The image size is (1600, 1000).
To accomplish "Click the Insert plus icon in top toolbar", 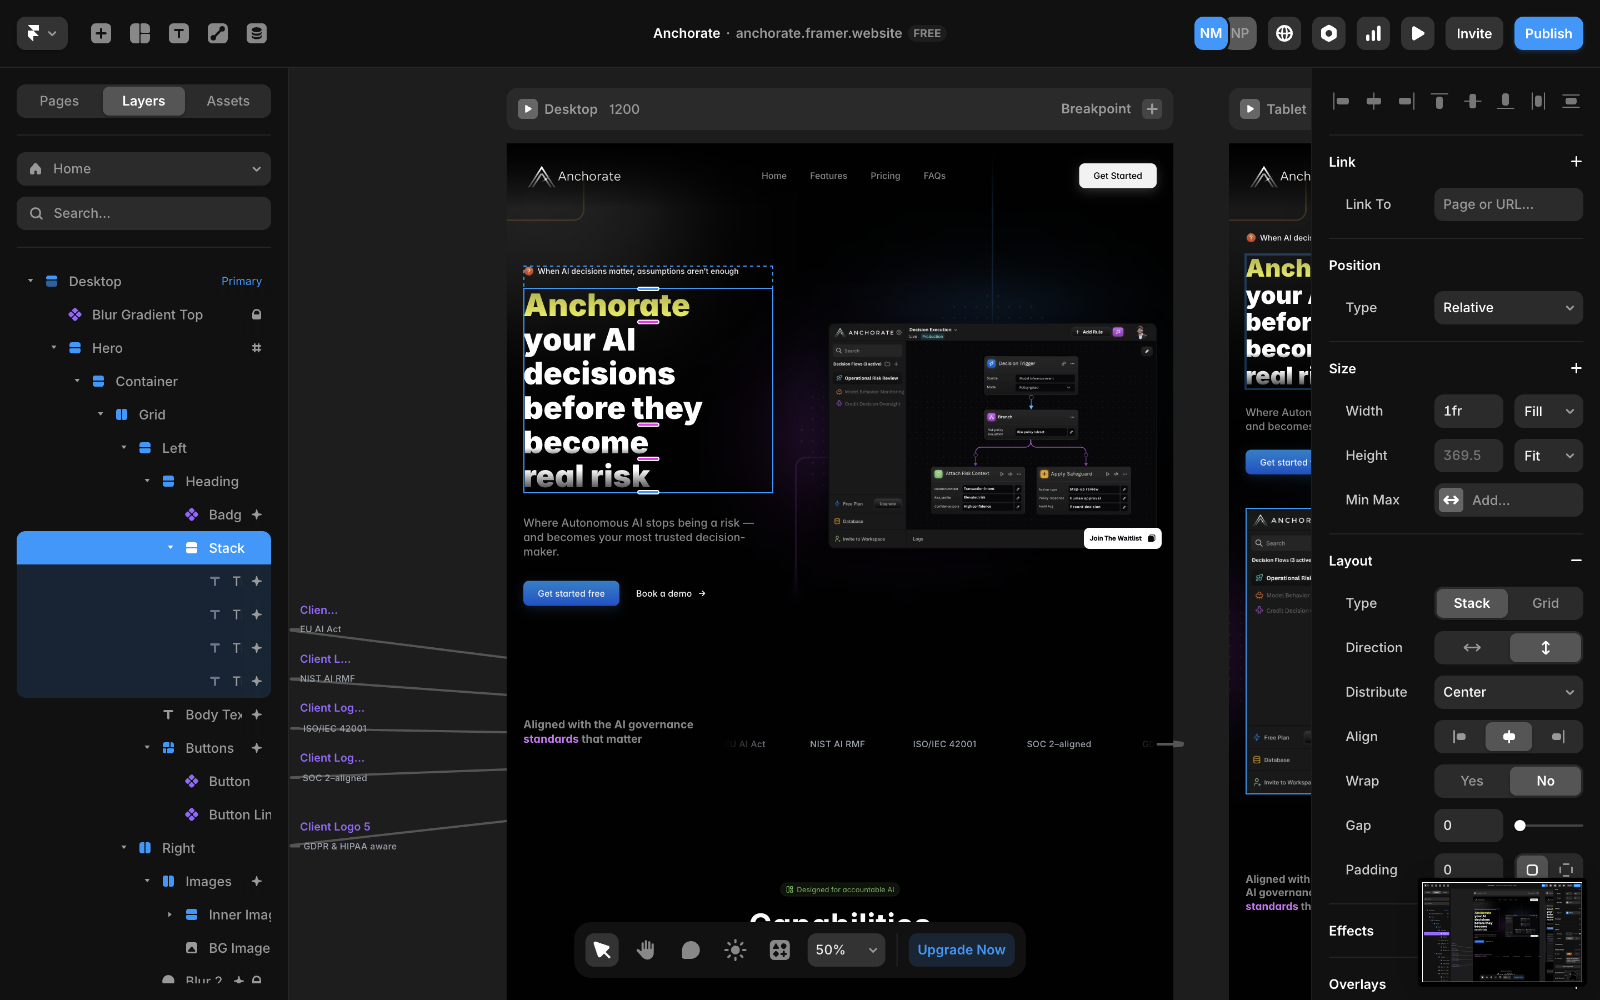I will point(101,33).
